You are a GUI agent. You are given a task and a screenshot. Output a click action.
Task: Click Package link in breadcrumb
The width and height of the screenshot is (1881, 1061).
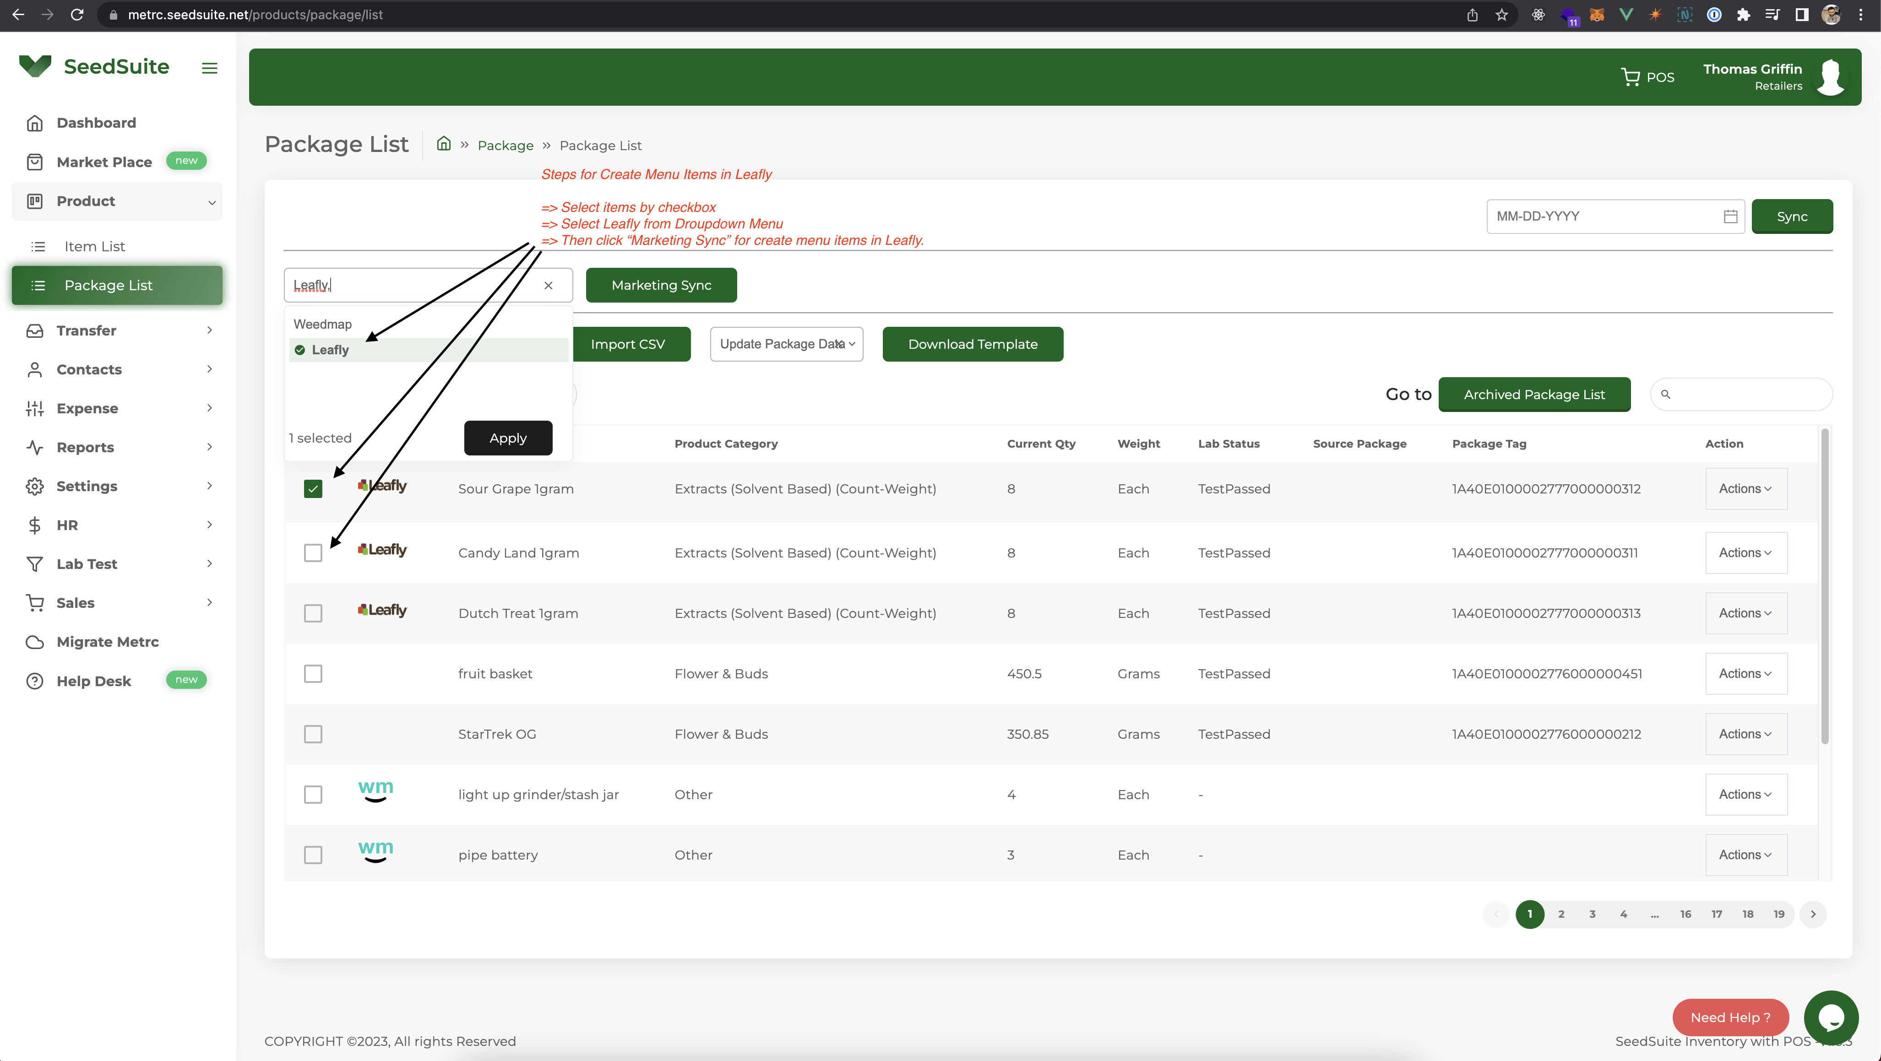506,145
